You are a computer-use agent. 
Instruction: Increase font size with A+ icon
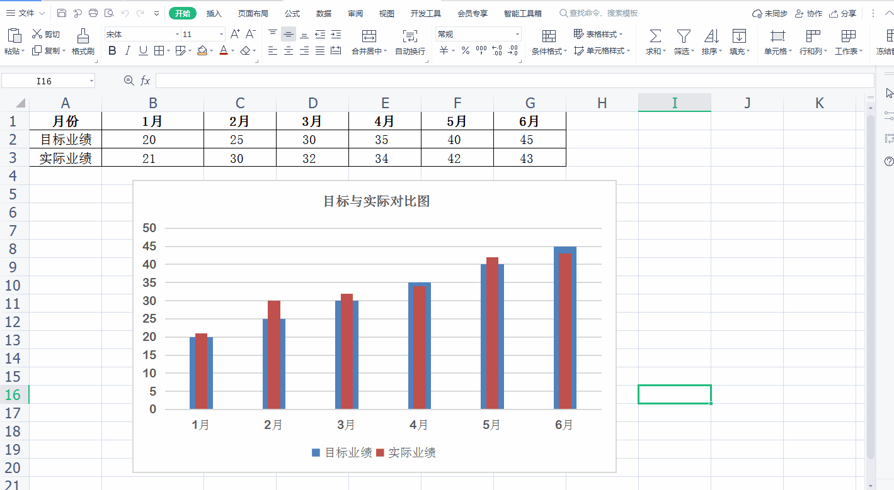tap(235, 34)
